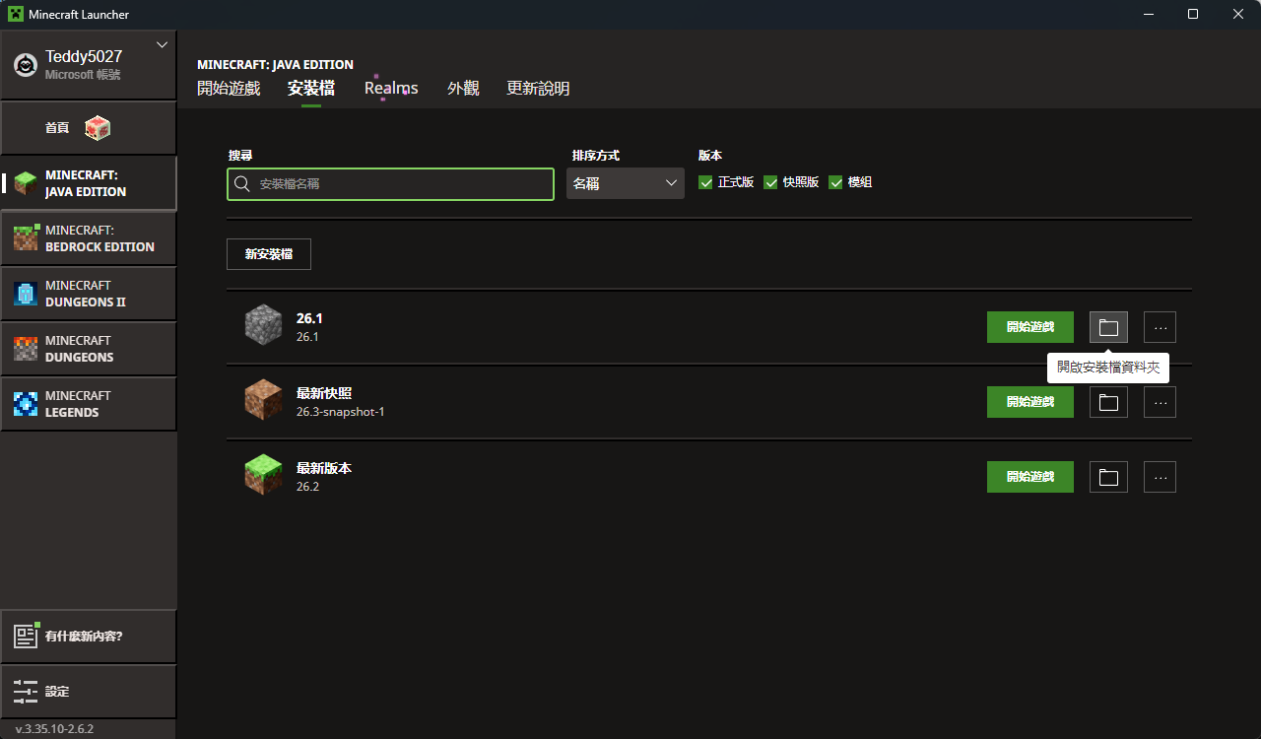1261x739 pixels.
Task: Click the Minecraft Dungeons sidebar icon
Action: point(26,349)
